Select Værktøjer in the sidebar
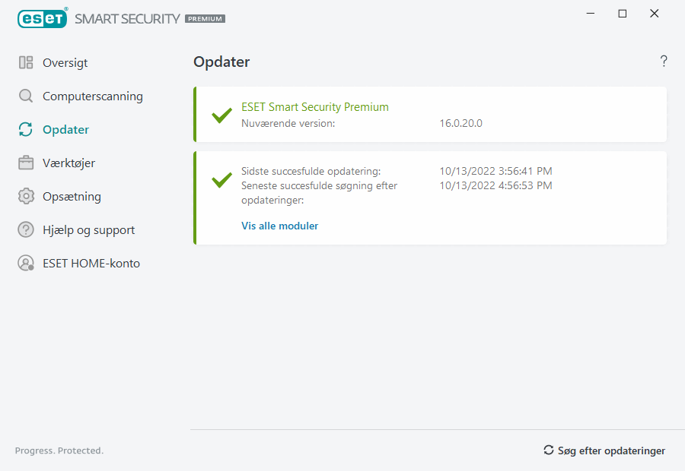Screen dimensions: 685x471 pos(68,163)
